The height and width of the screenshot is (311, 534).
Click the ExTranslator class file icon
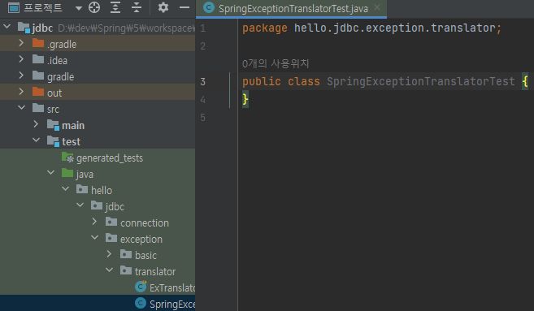coord(141,287)
